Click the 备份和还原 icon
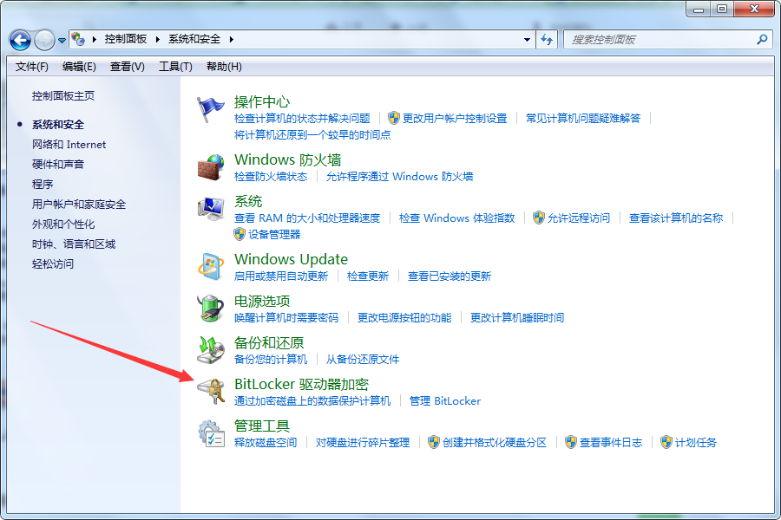 [211, 350]
